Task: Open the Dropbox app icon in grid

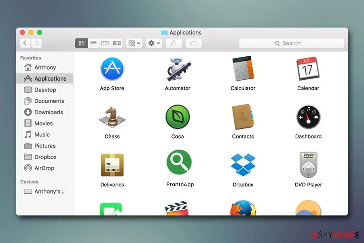Action: click(243, 165)
